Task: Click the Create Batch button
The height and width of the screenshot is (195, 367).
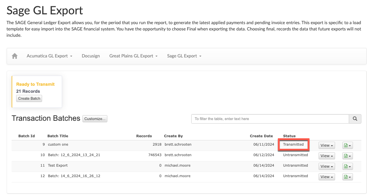Action: (29, 99)
